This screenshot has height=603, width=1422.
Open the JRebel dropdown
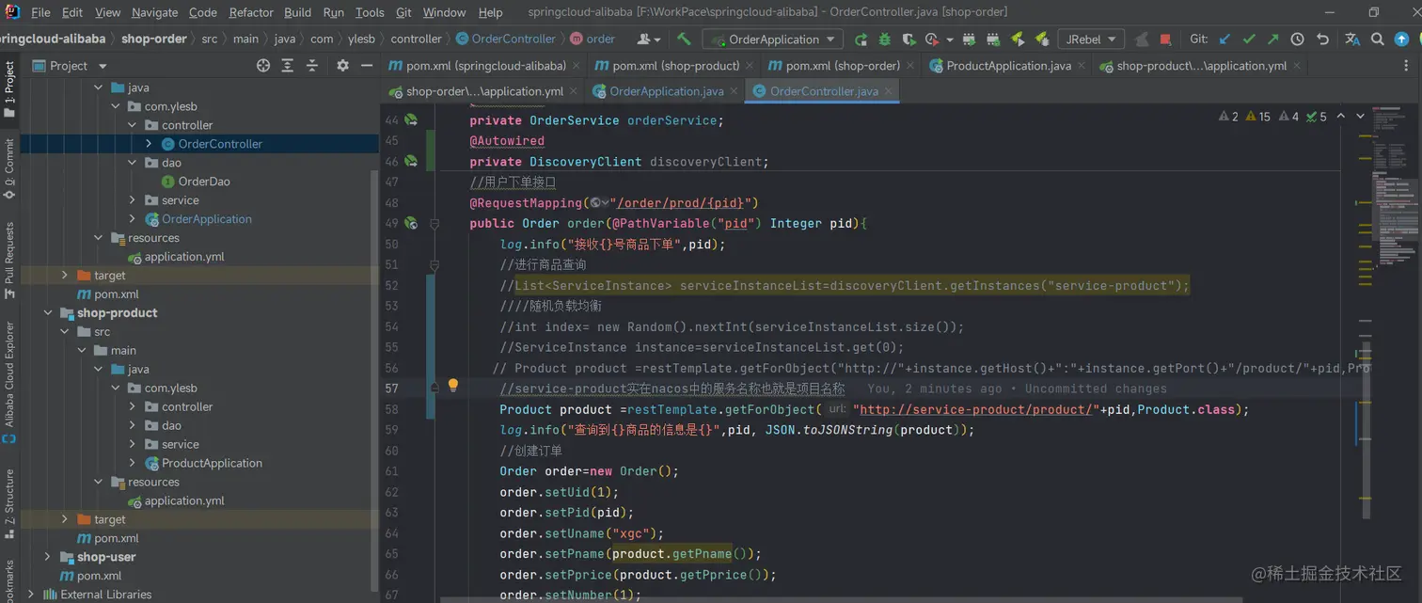[x=1090, y=40]
